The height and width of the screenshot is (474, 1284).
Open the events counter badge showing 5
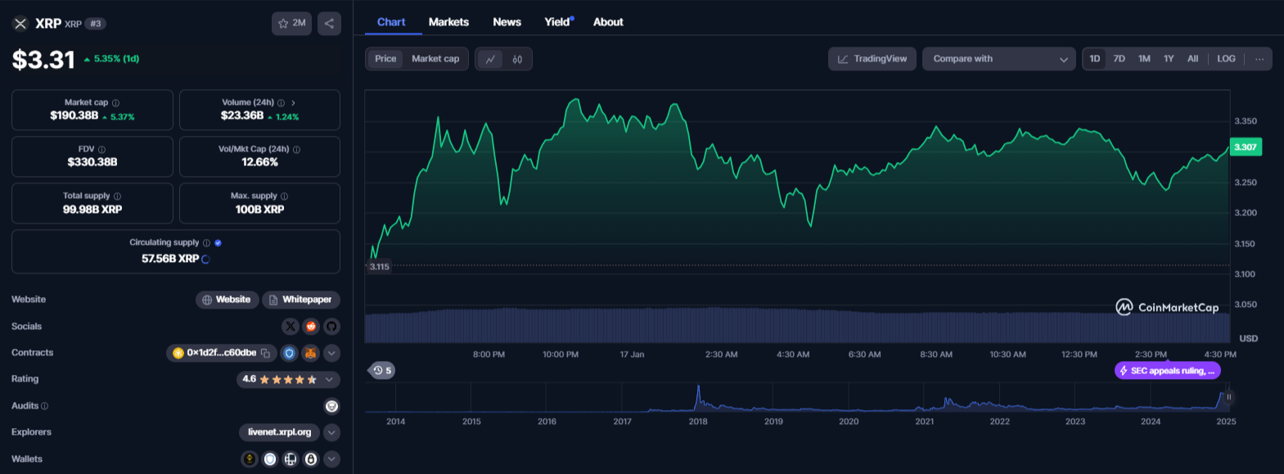pyautogui.click(x=382, y=371)
